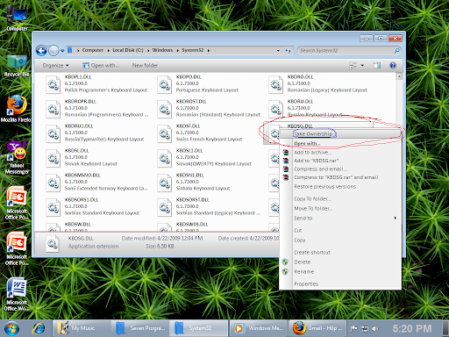Click Local Disk (C:) in the breadcrumb
The image size is (449, 337).
(128, 50)
